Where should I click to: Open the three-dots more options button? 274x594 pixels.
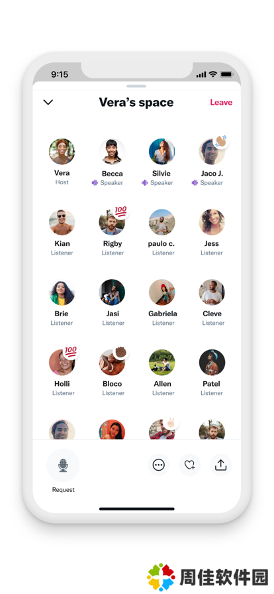coord(158,465)
